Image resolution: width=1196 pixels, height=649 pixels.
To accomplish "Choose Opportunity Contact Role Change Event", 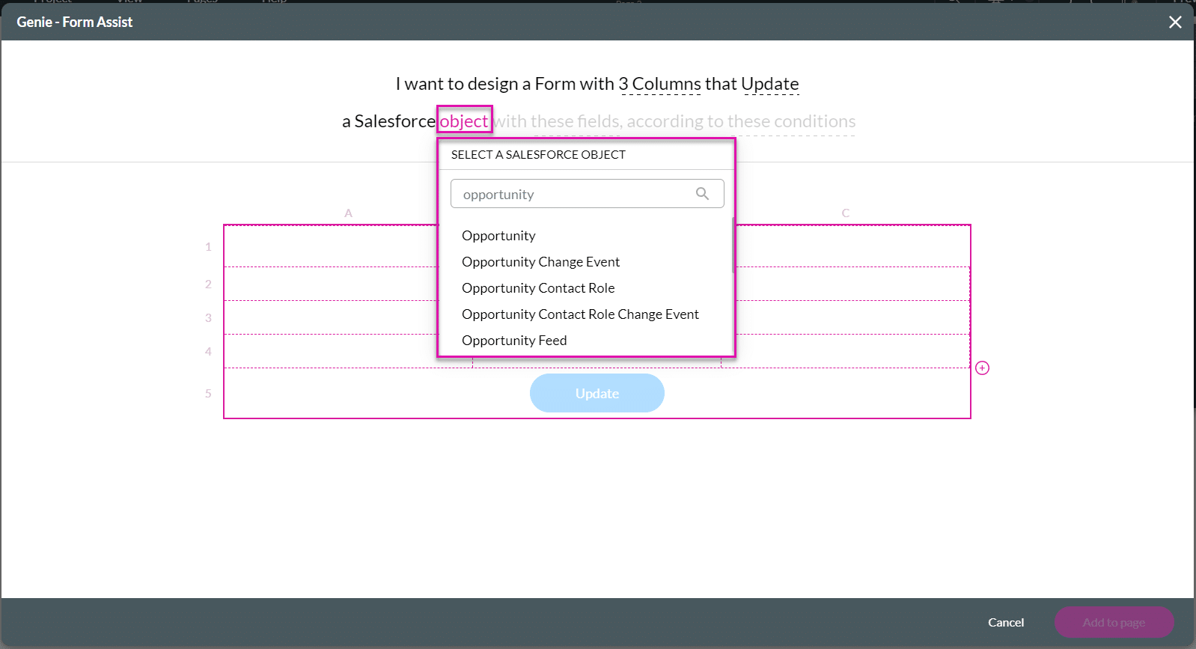I will [x=580, y=314].
